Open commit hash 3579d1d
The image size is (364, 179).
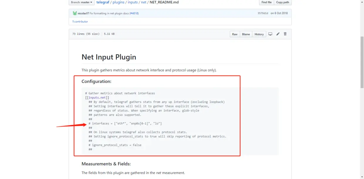[263, 13]
